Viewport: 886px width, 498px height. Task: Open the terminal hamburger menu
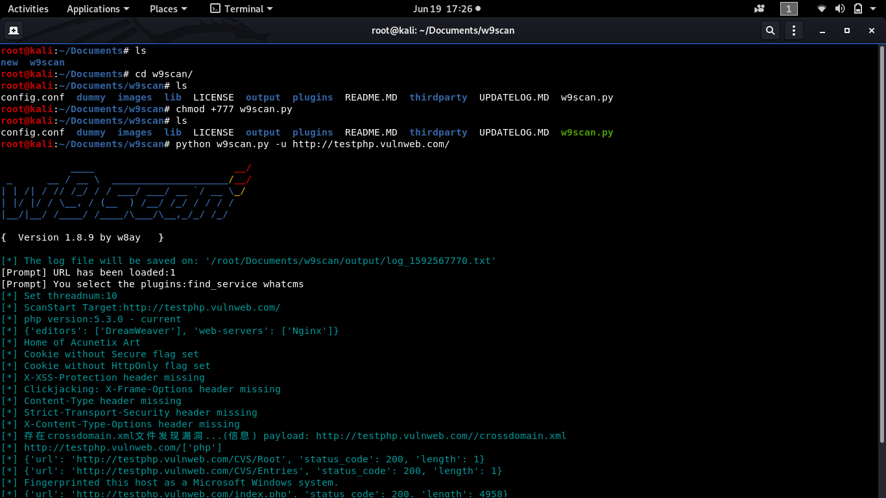click(794, 30)
